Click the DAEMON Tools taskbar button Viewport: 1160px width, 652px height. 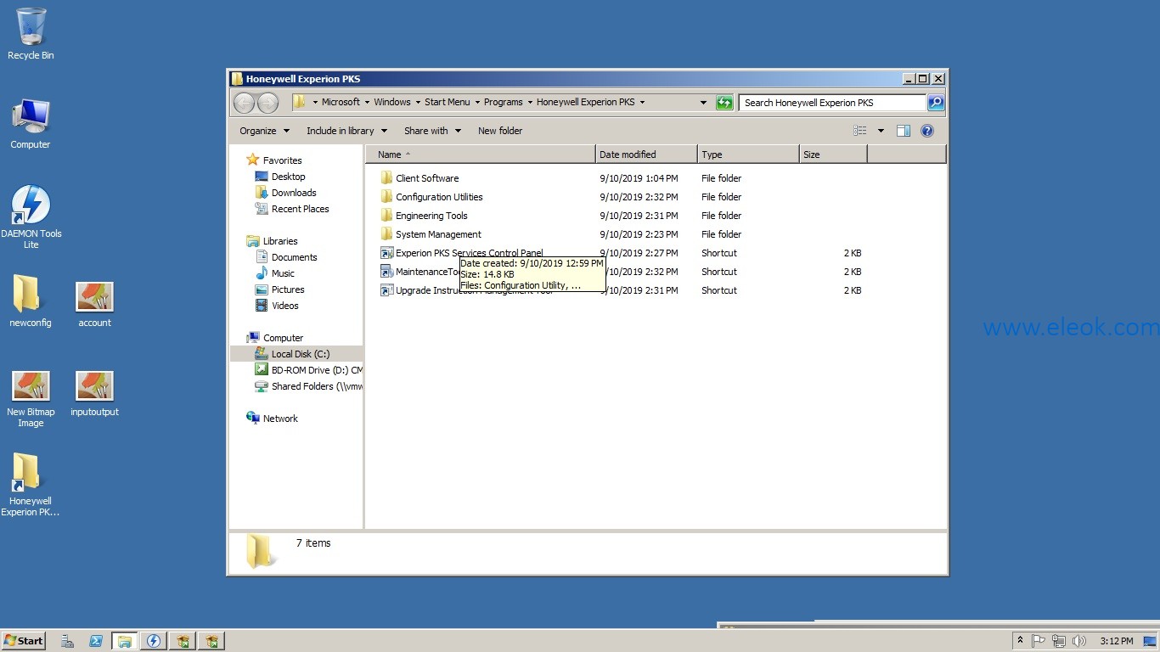click(154, 641)
